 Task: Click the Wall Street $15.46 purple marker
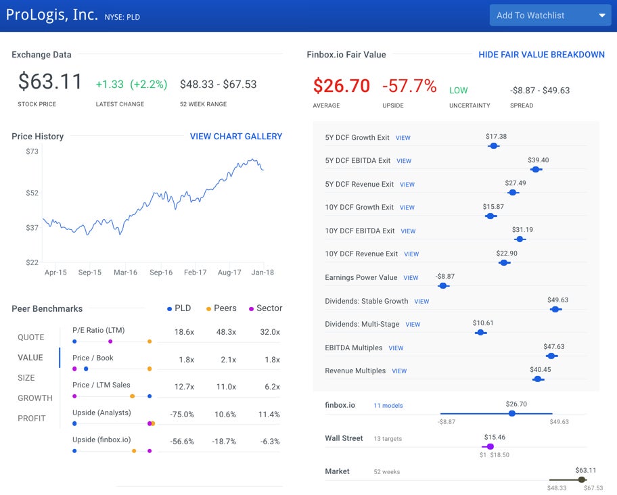(x=490, y=446)
